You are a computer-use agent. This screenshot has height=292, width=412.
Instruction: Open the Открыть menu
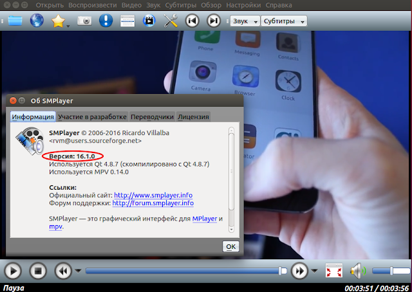[50, 5]
